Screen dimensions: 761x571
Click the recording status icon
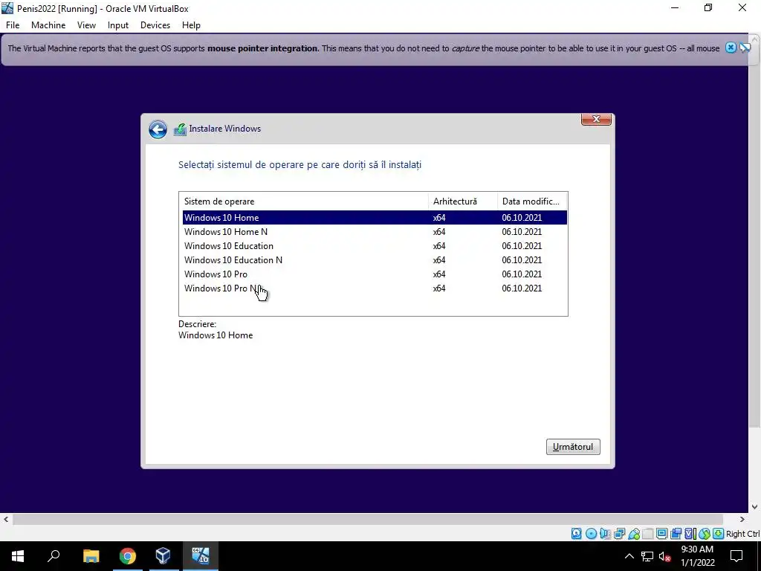click(x=676, y=534)
